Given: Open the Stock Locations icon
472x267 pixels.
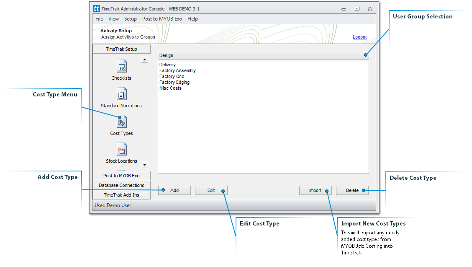Looking at the screenshot, I should (x=122, y=149).
